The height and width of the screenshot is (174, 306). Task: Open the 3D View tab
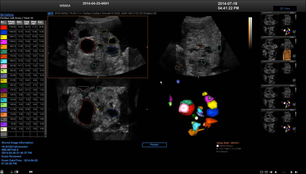click(x=285, y=9)
